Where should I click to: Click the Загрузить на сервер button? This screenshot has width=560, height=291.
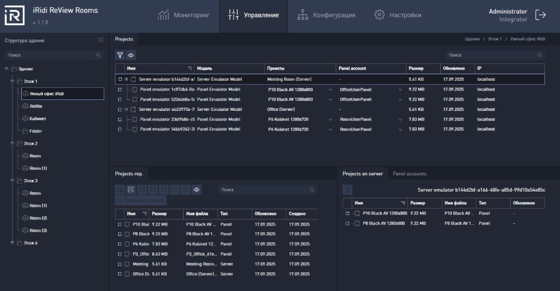[x=141, y=200]
